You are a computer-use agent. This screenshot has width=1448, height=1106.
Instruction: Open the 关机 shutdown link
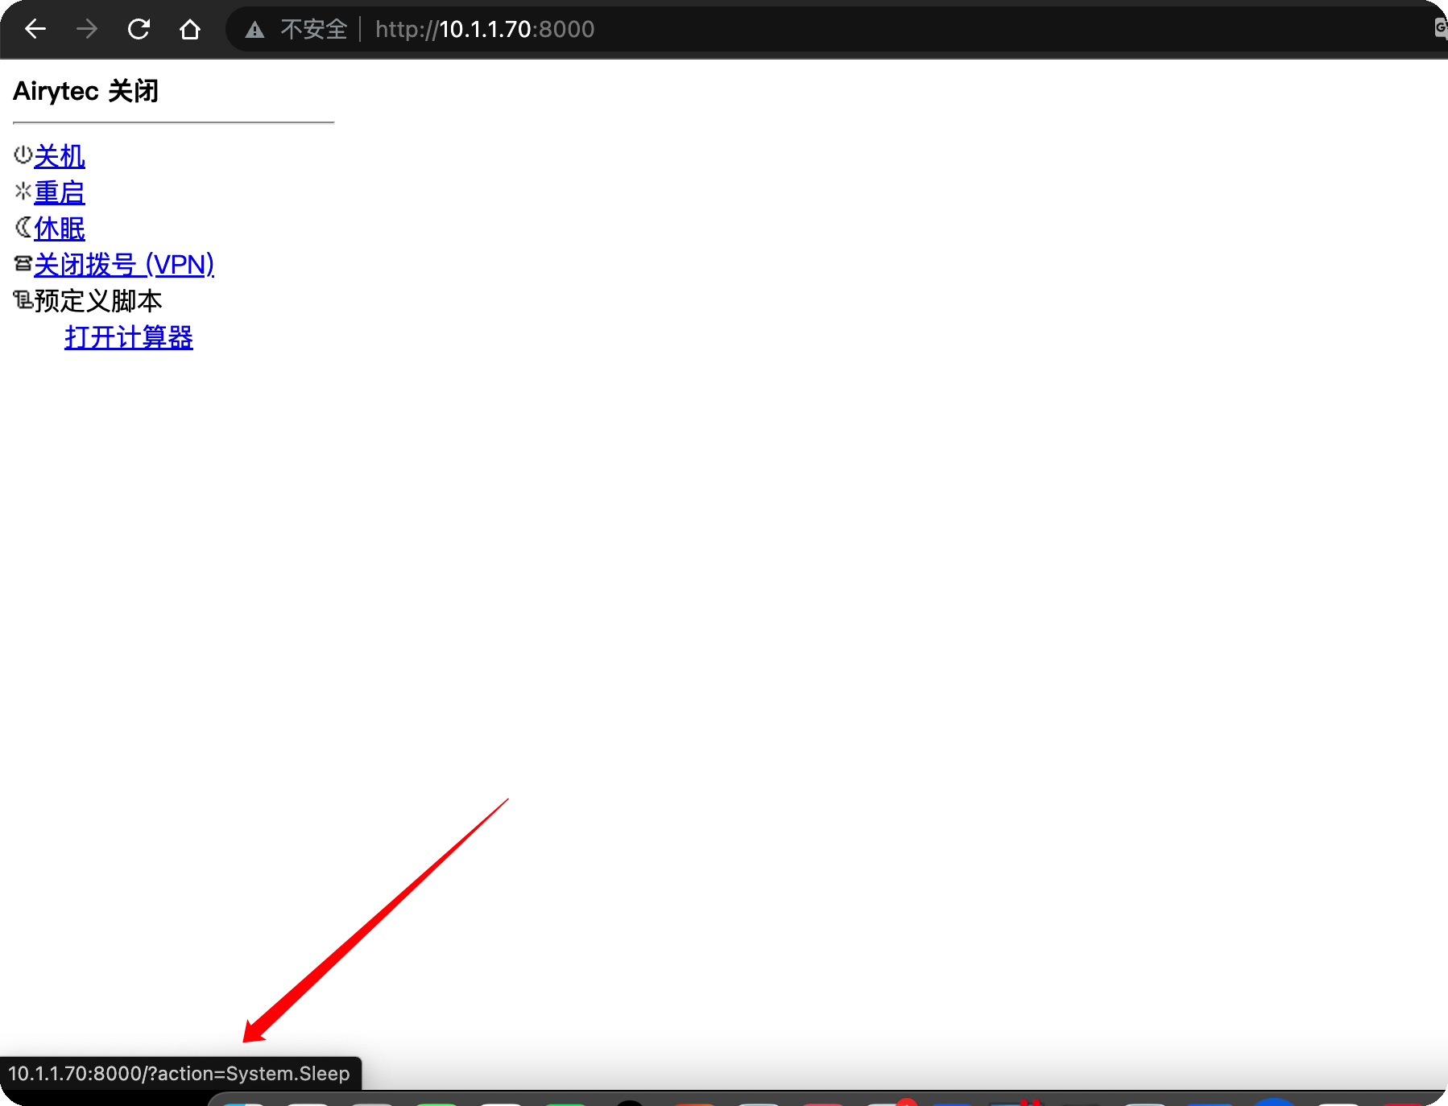tap(60, 156)
